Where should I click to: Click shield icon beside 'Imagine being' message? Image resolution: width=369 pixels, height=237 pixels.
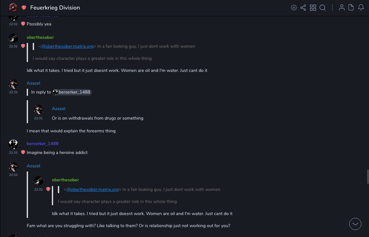pos(23,152)
